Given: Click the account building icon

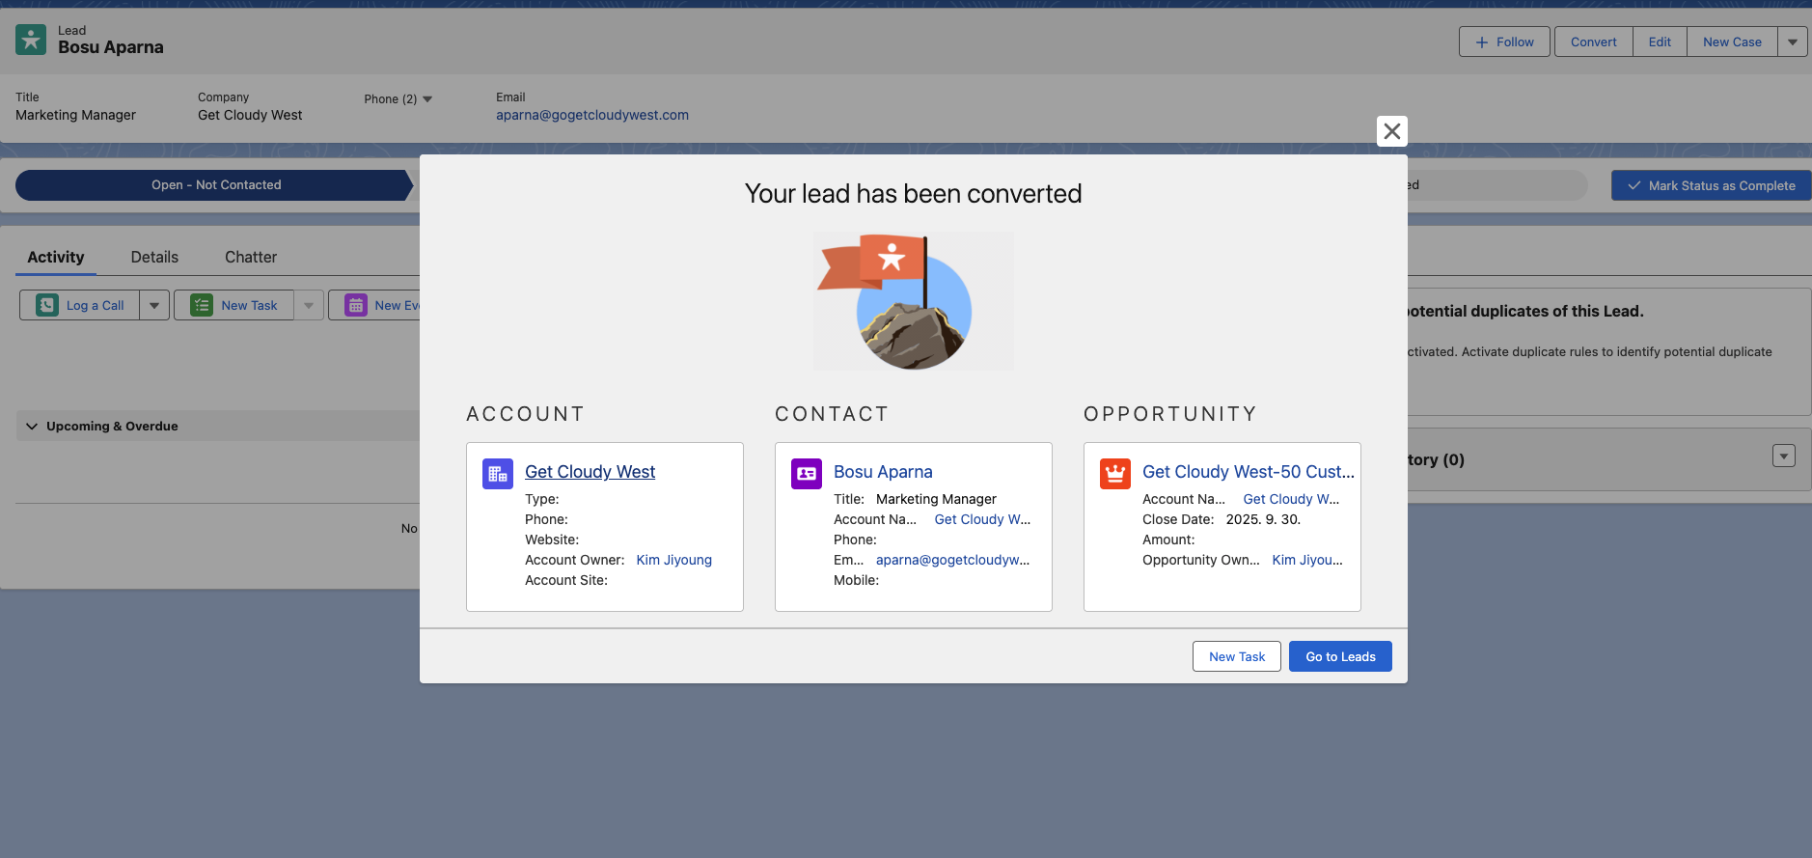Looking at the screenshot, I should click(498, 474).
